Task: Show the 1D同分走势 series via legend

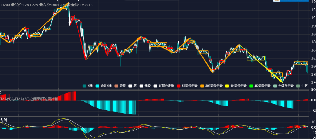Action: coord(260,86)
